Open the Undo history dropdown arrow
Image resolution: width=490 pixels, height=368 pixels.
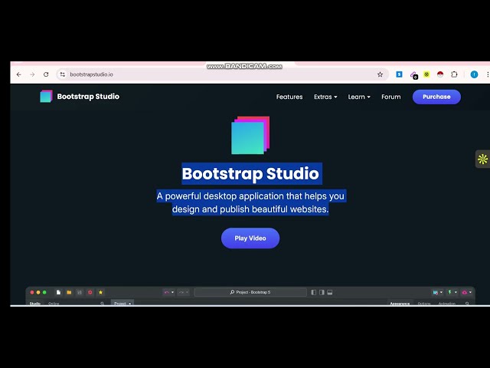pos(172,292)
